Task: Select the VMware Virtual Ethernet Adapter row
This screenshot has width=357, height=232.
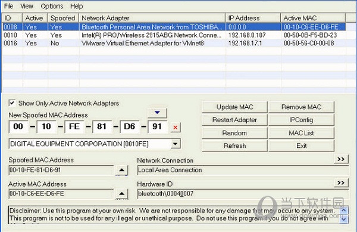Action: pos(174,43)
